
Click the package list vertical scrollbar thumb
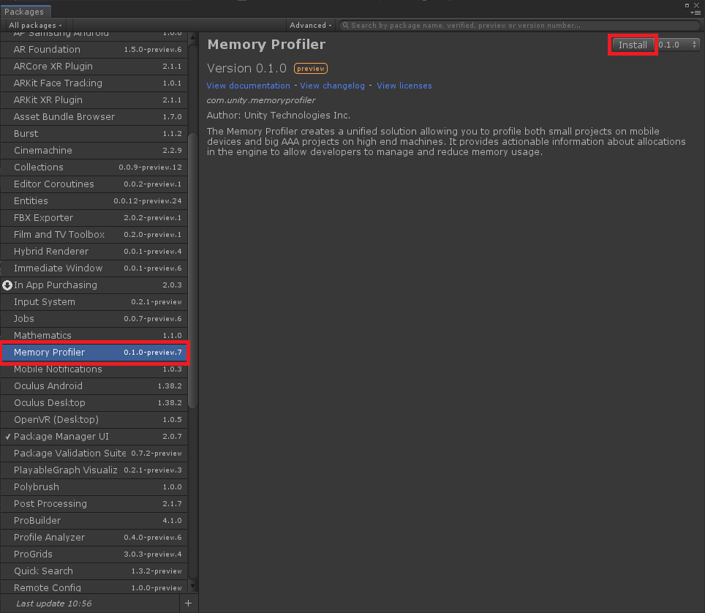coord(192,271)
